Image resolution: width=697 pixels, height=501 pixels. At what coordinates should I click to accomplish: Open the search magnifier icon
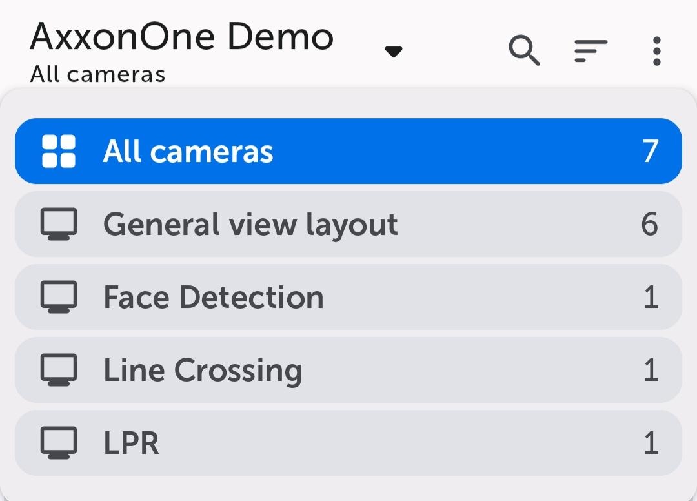pyautogui.click(x=524, y=50)
